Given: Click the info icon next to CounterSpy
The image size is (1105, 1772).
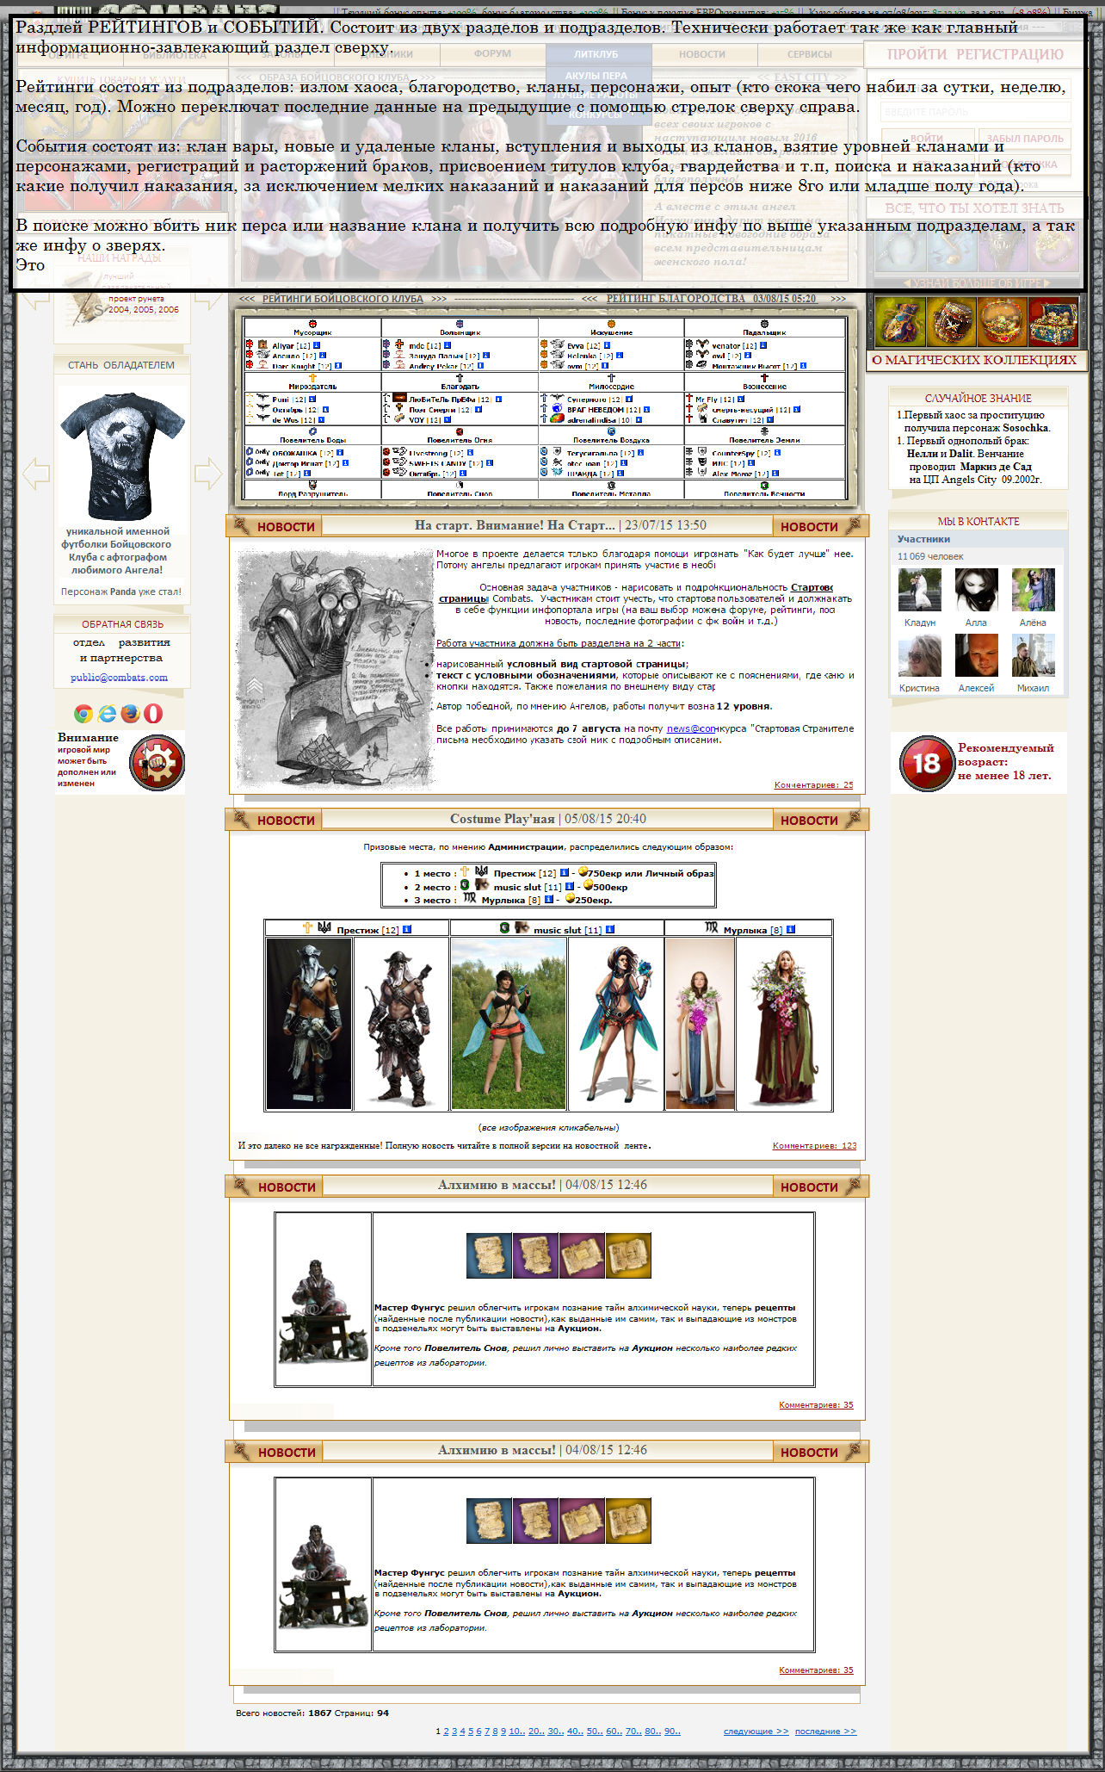Looking at the screenshot, I should tap(779, 452).
